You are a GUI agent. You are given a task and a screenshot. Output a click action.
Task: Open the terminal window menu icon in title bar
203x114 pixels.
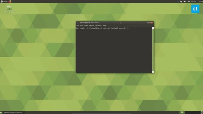pos(78,23)
